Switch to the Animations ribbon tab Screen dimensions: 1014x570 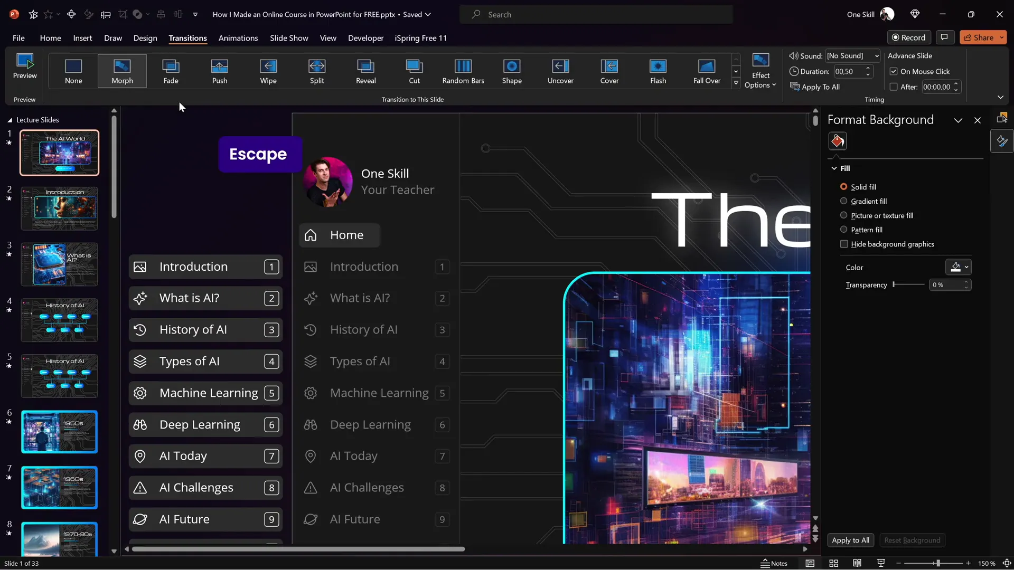click(238, 38)
